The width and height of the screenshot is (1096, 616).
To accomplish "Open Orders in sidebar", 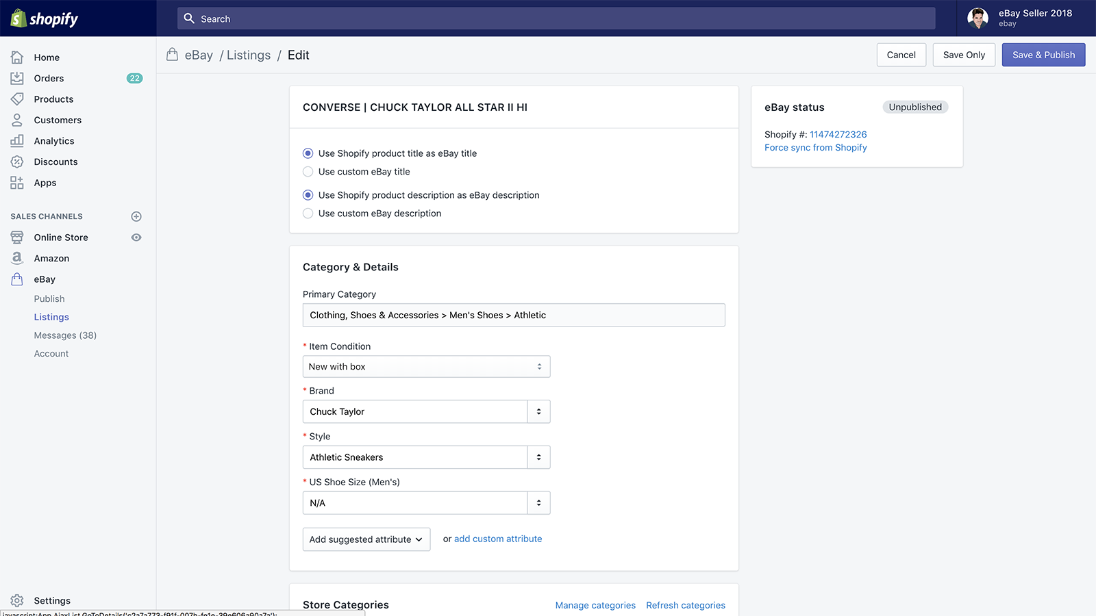I will pyautogui.click(x=49, y=78).
